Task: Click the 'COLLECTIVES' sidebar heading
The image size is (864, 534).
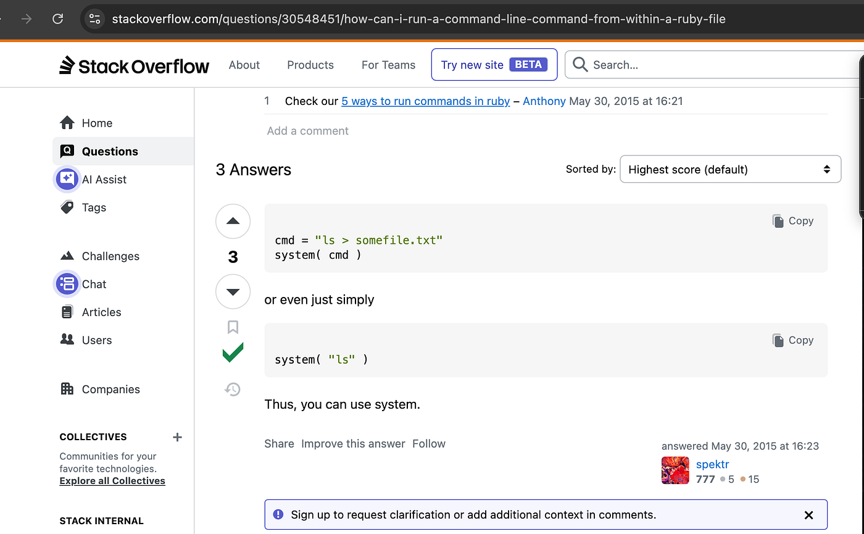Action: coord(93,437)
